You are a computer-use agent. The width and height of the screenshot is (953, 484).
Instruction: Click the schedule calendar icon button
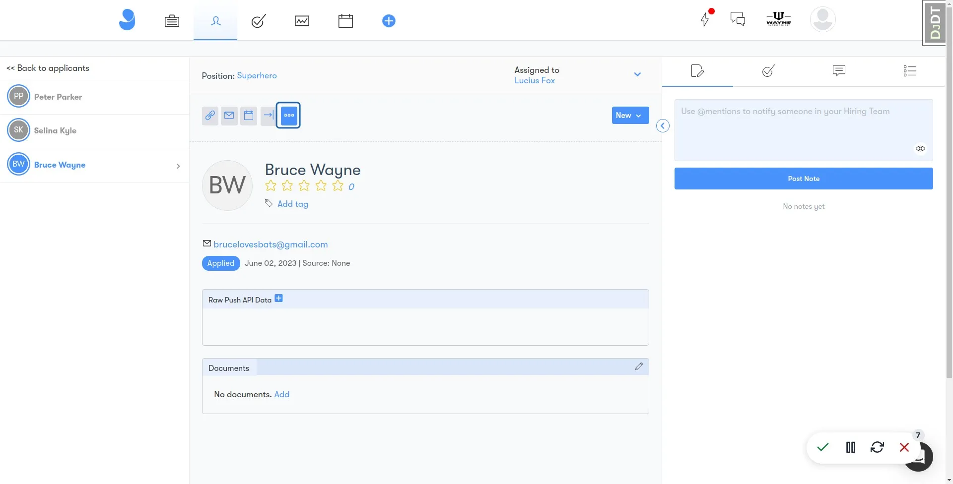(249, 116)
